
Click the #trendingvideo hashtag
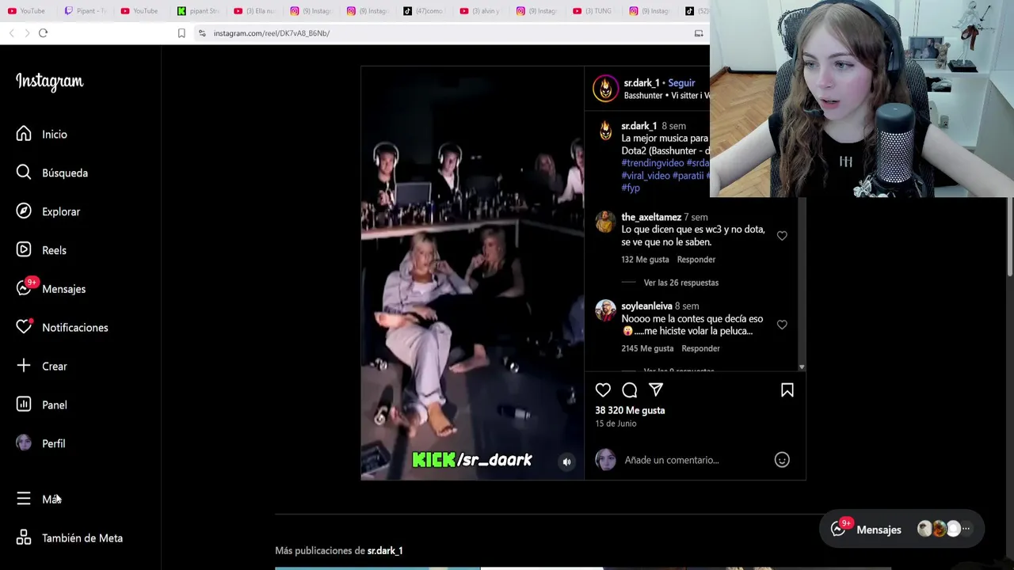pyautogui.click(x=653, y=163)
